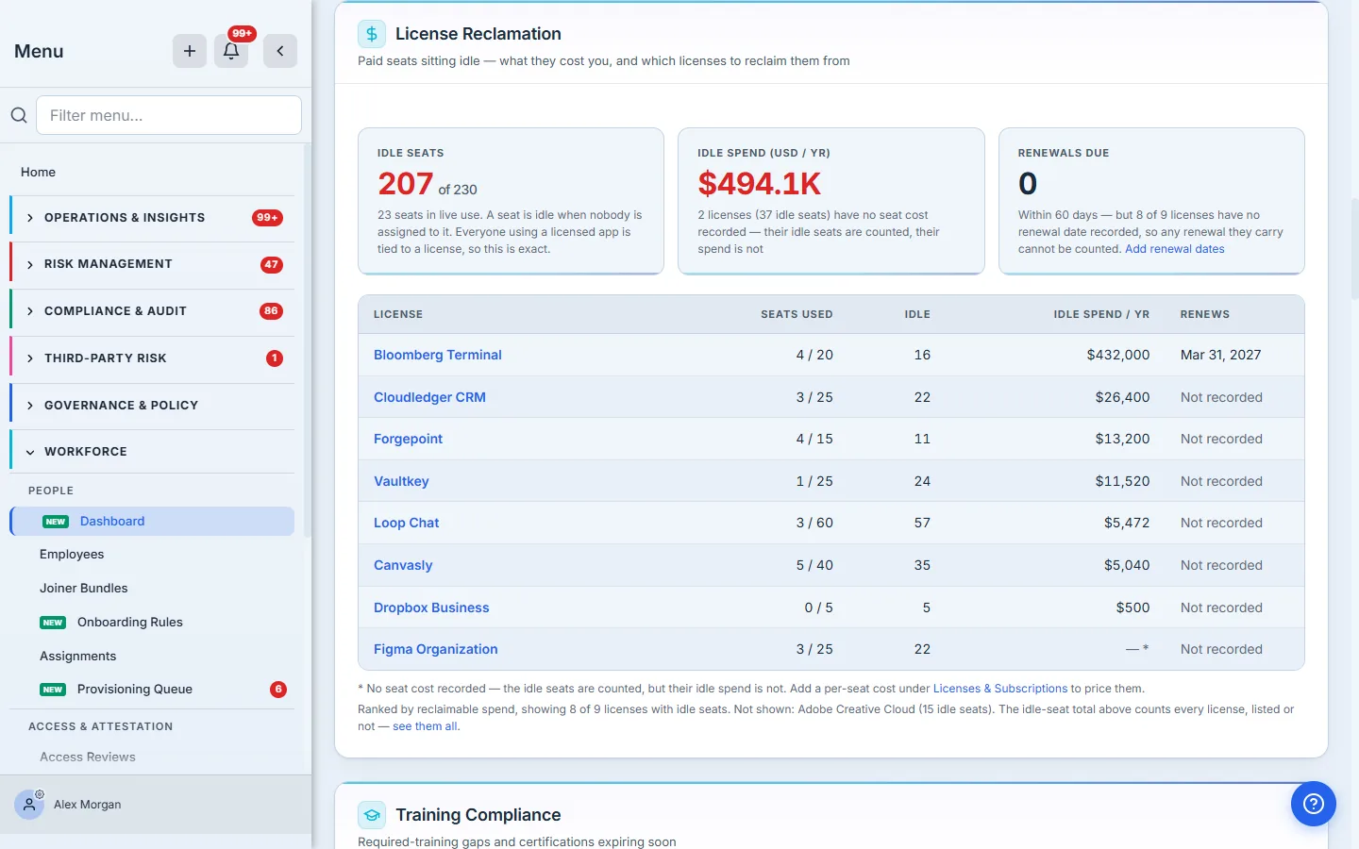Focus the Filter menu input field
Screen dimensions: 1359x849
click(x=169, y=115)
